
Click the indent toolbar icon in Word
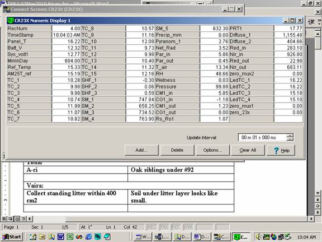tap(311, 22)
